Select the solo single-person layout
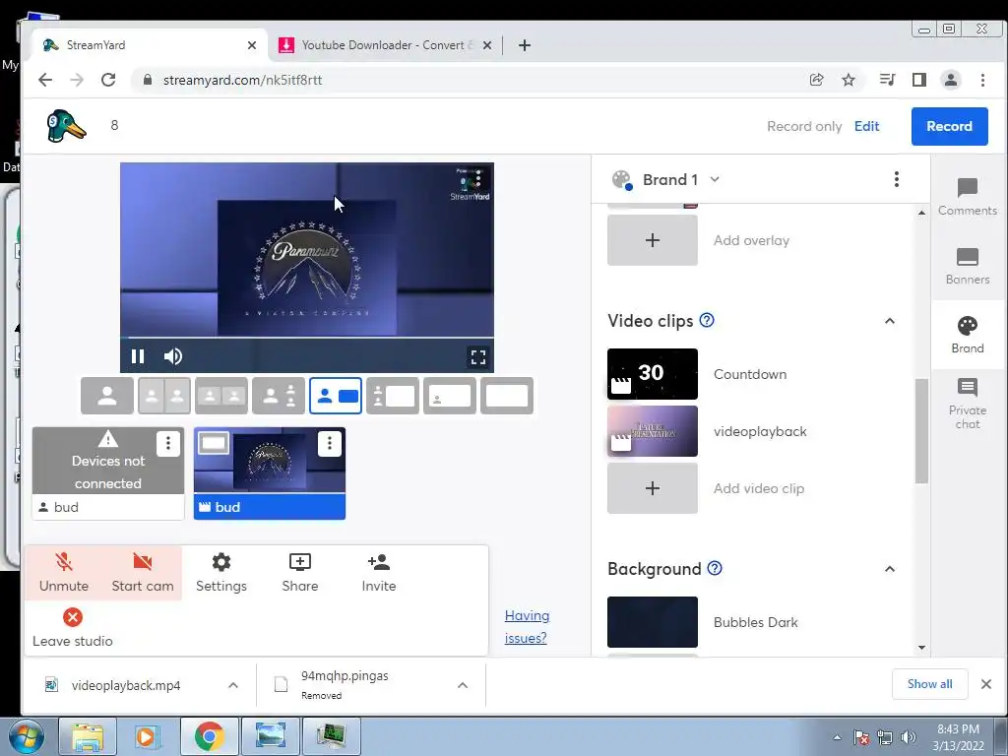The width and height of the screenshot is (1008, 756). click(x=107, y=396)
